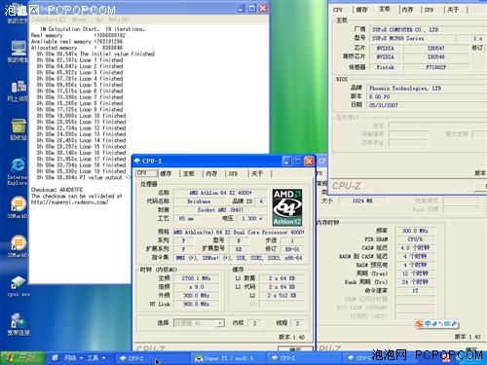Switch to CPU tab in the mainboard CPU-Z window
Screen dimensions: 487x365
(x=338, y=10)
